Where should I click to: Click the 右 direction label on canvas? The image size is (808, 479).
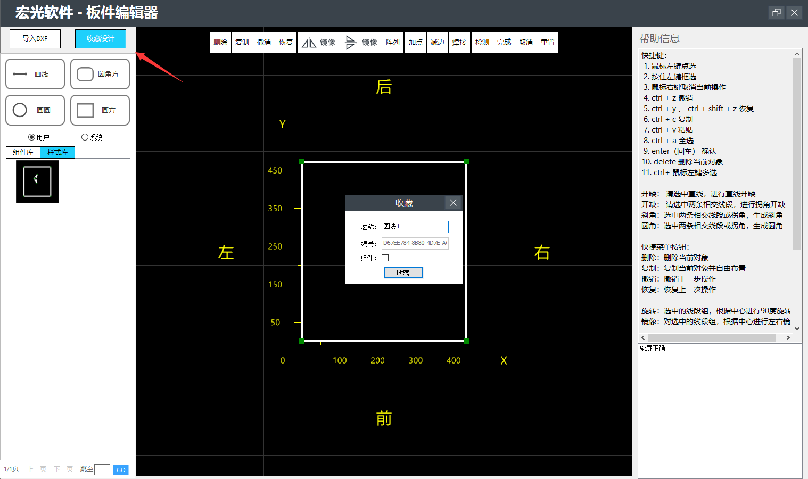pos(542,252)
